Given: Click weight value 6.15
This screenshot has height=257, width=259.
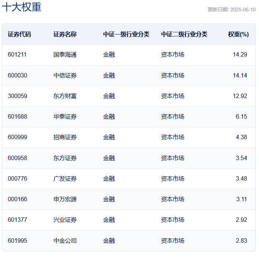Looking at the screenshot, I should click(241, 116).
